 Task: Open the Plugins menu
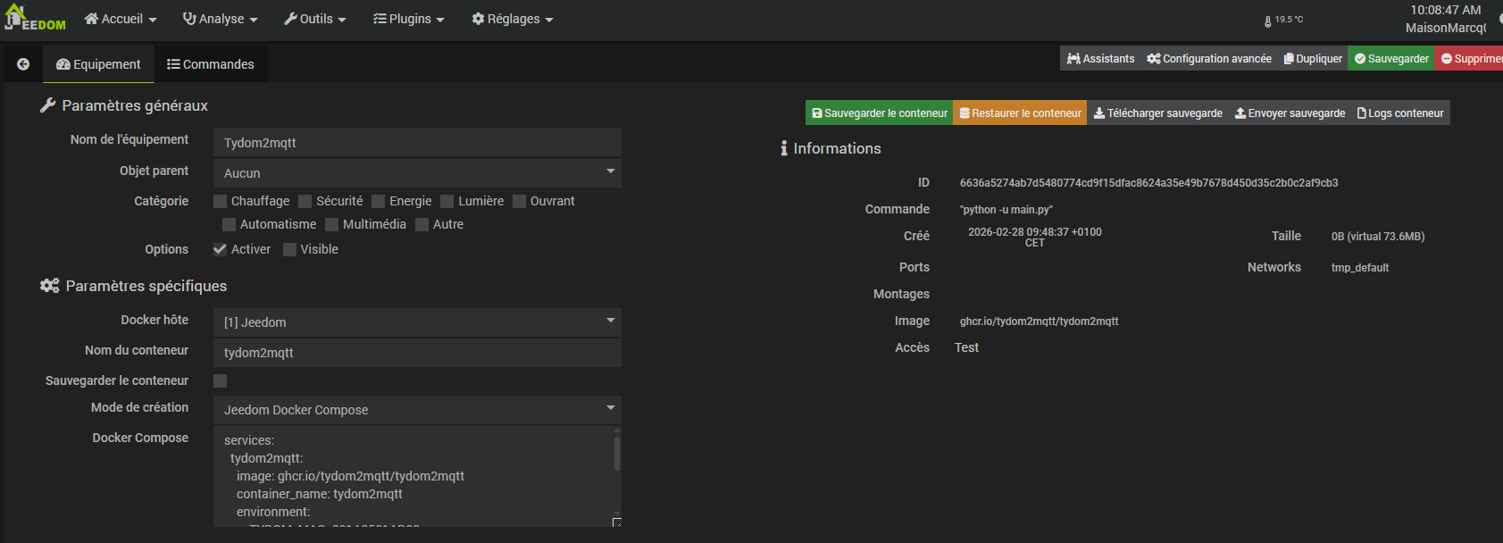pyautogui.click(x=408, y=19)
